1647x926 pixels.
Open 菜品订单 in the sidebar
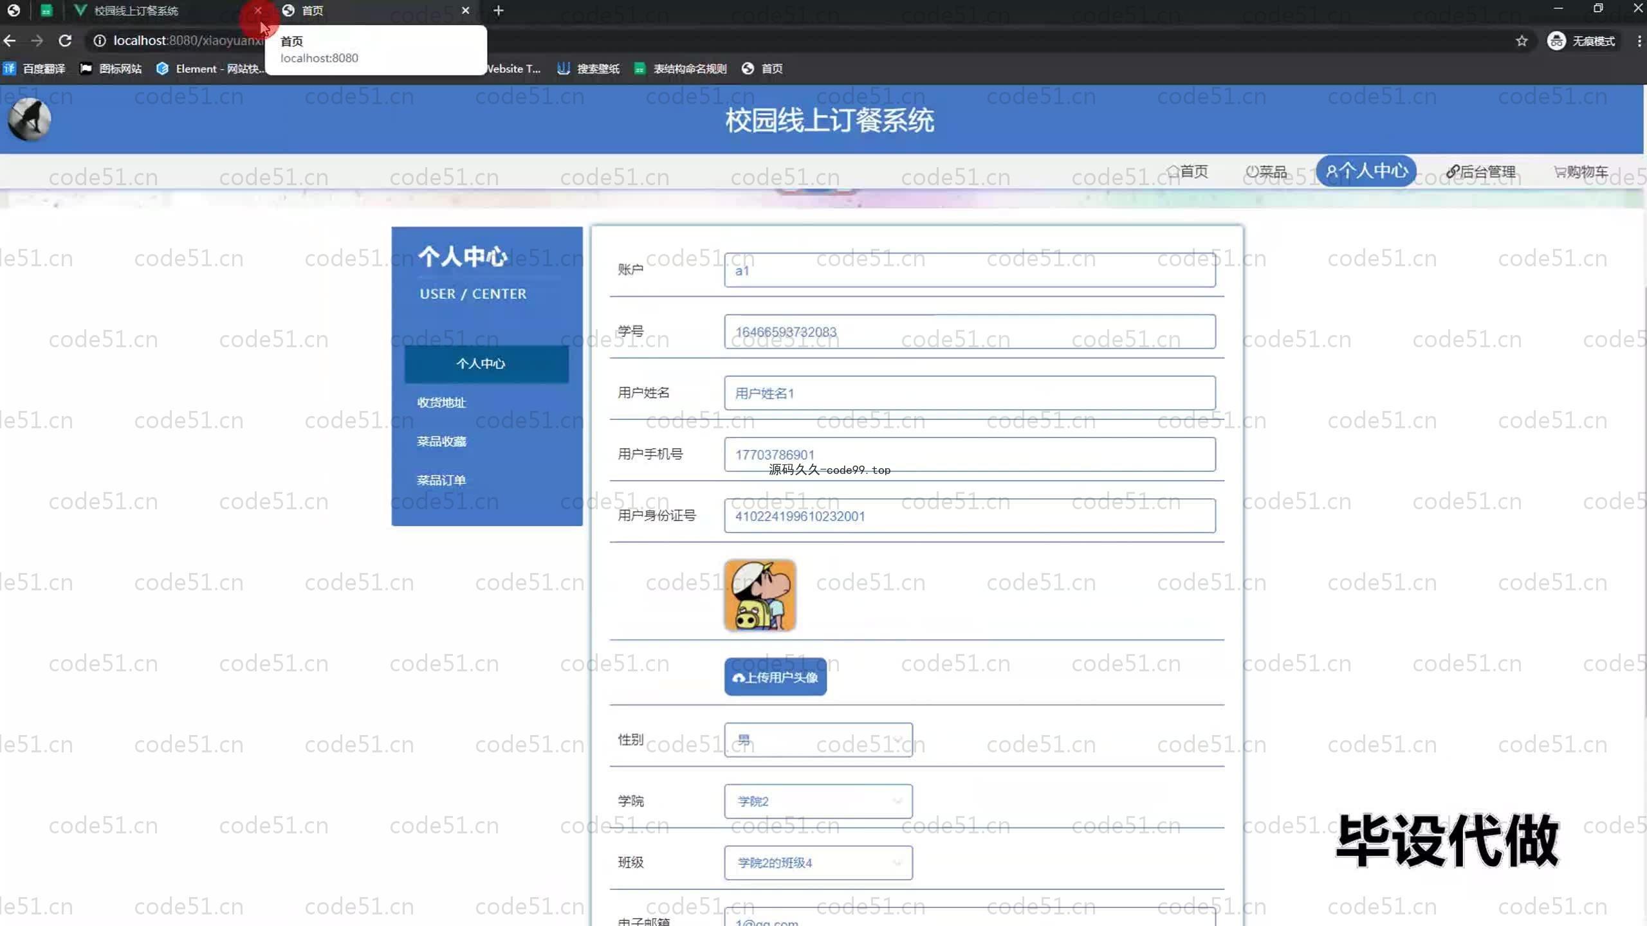coord(441,480)
